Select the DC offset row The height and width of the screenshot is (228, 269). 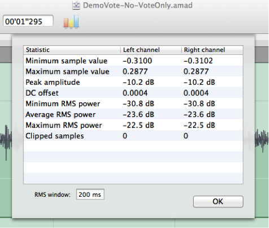(133, 93)
